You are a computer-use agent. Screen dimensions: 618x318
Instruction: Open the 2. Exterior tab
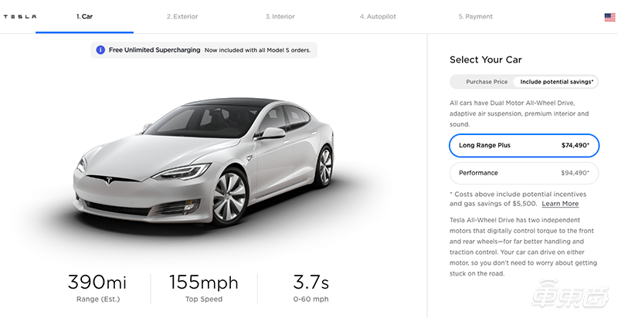click(x=183, y=16)
